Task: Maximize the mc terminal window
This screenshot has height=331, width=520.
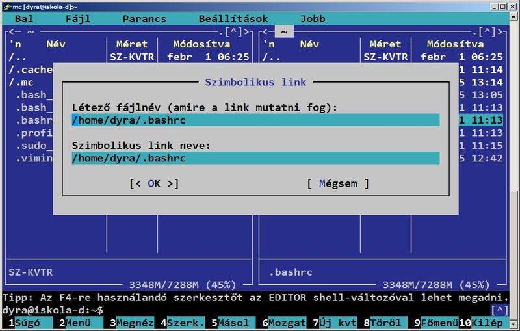Action: point(503,7)
